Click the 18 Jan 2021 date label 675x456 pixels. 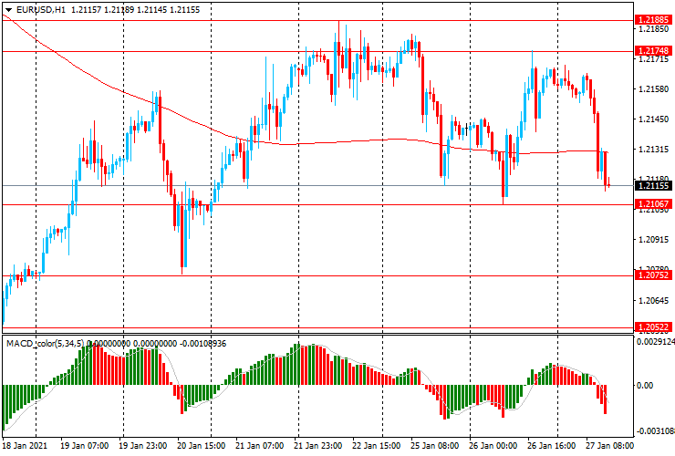coord(24,446)
